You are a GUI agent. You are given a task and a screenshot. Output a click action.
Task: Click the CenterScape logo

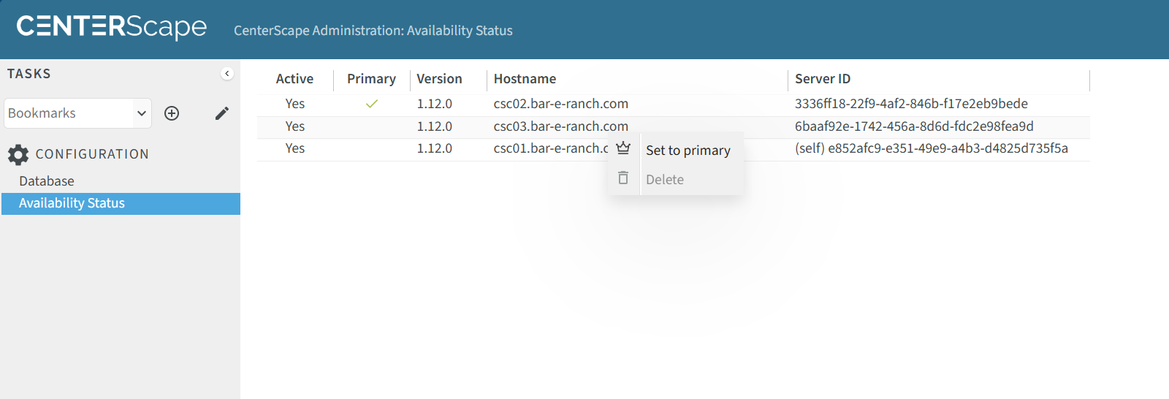112,27
